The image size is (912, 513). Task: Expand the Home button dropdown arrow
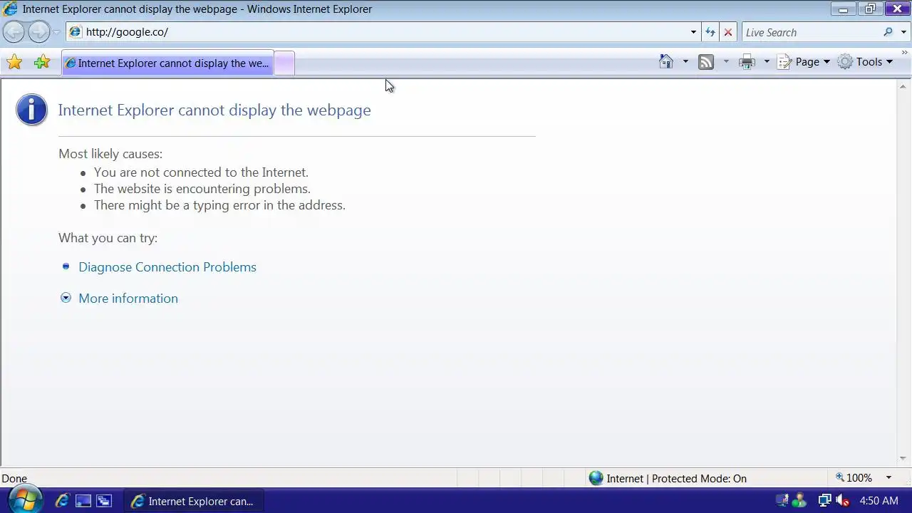685,62
